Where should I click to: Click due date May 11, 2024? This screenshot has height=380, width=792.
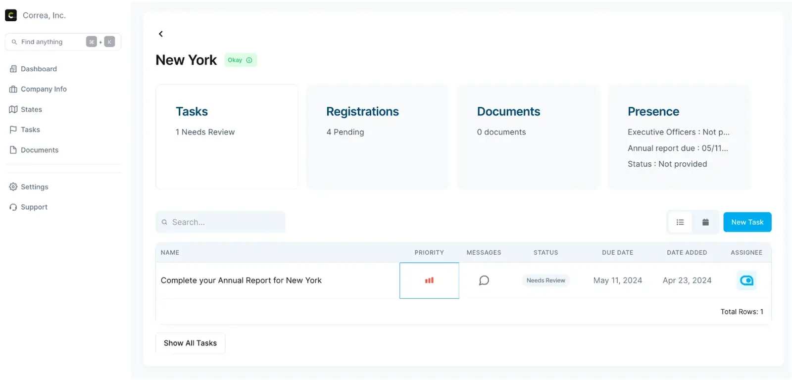pos(617,281)
